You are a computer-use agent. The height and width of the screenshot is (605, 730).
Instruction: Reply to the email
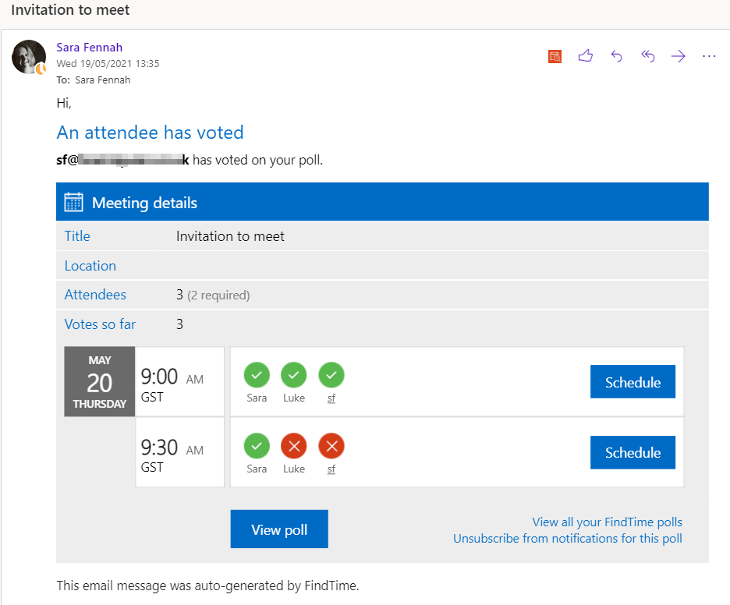(616, 56)
